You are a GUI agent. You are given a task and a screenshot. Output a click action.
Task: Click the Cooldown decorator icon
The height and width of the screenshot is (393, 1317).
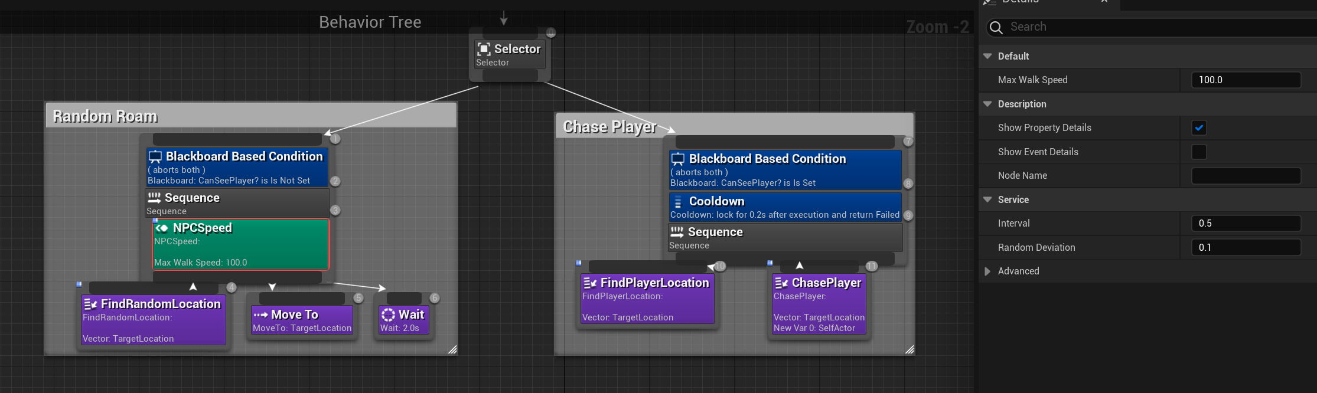click(x=678, y=202)
